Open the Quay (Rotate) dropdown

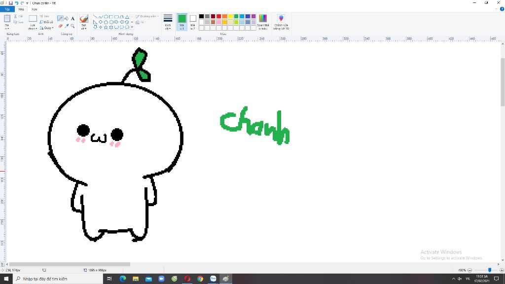46,28
